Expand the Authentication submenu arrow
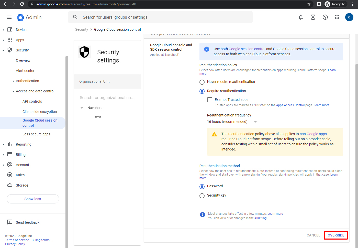Viewport: 358px width, 248px height. pyautogui.click(x=13, y=81)
